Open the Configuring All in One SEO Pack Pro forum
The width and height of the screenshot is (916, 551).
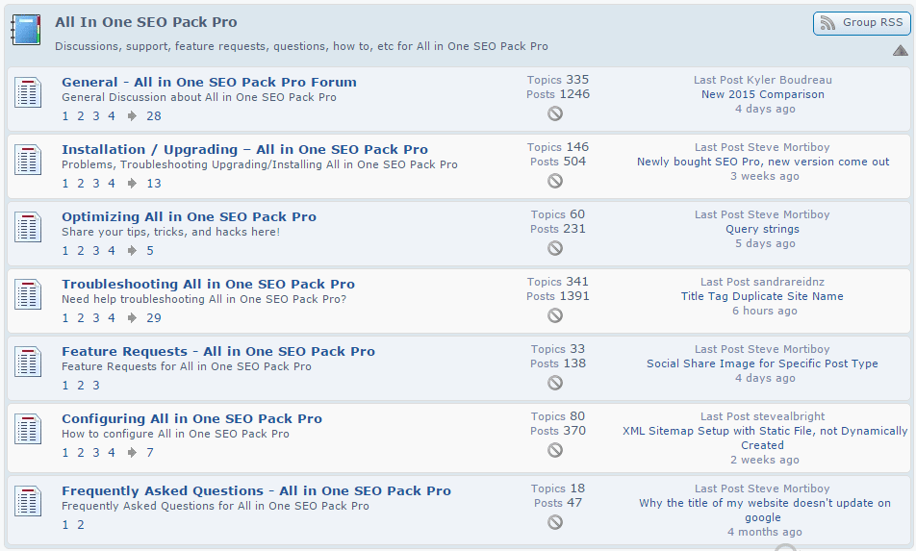(192, 419)
